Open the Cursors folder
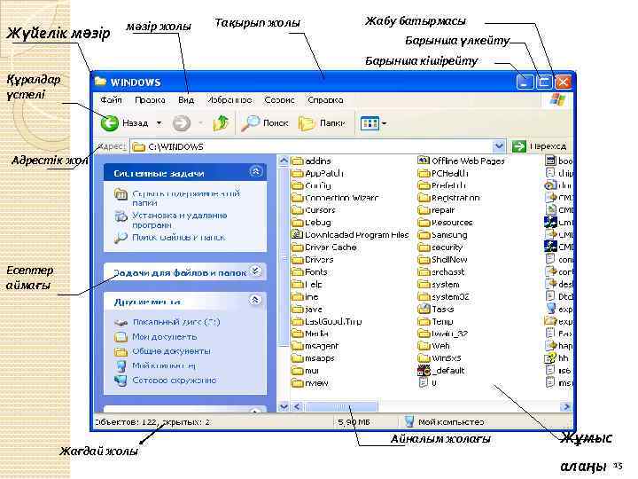 (x=314, y=210)
